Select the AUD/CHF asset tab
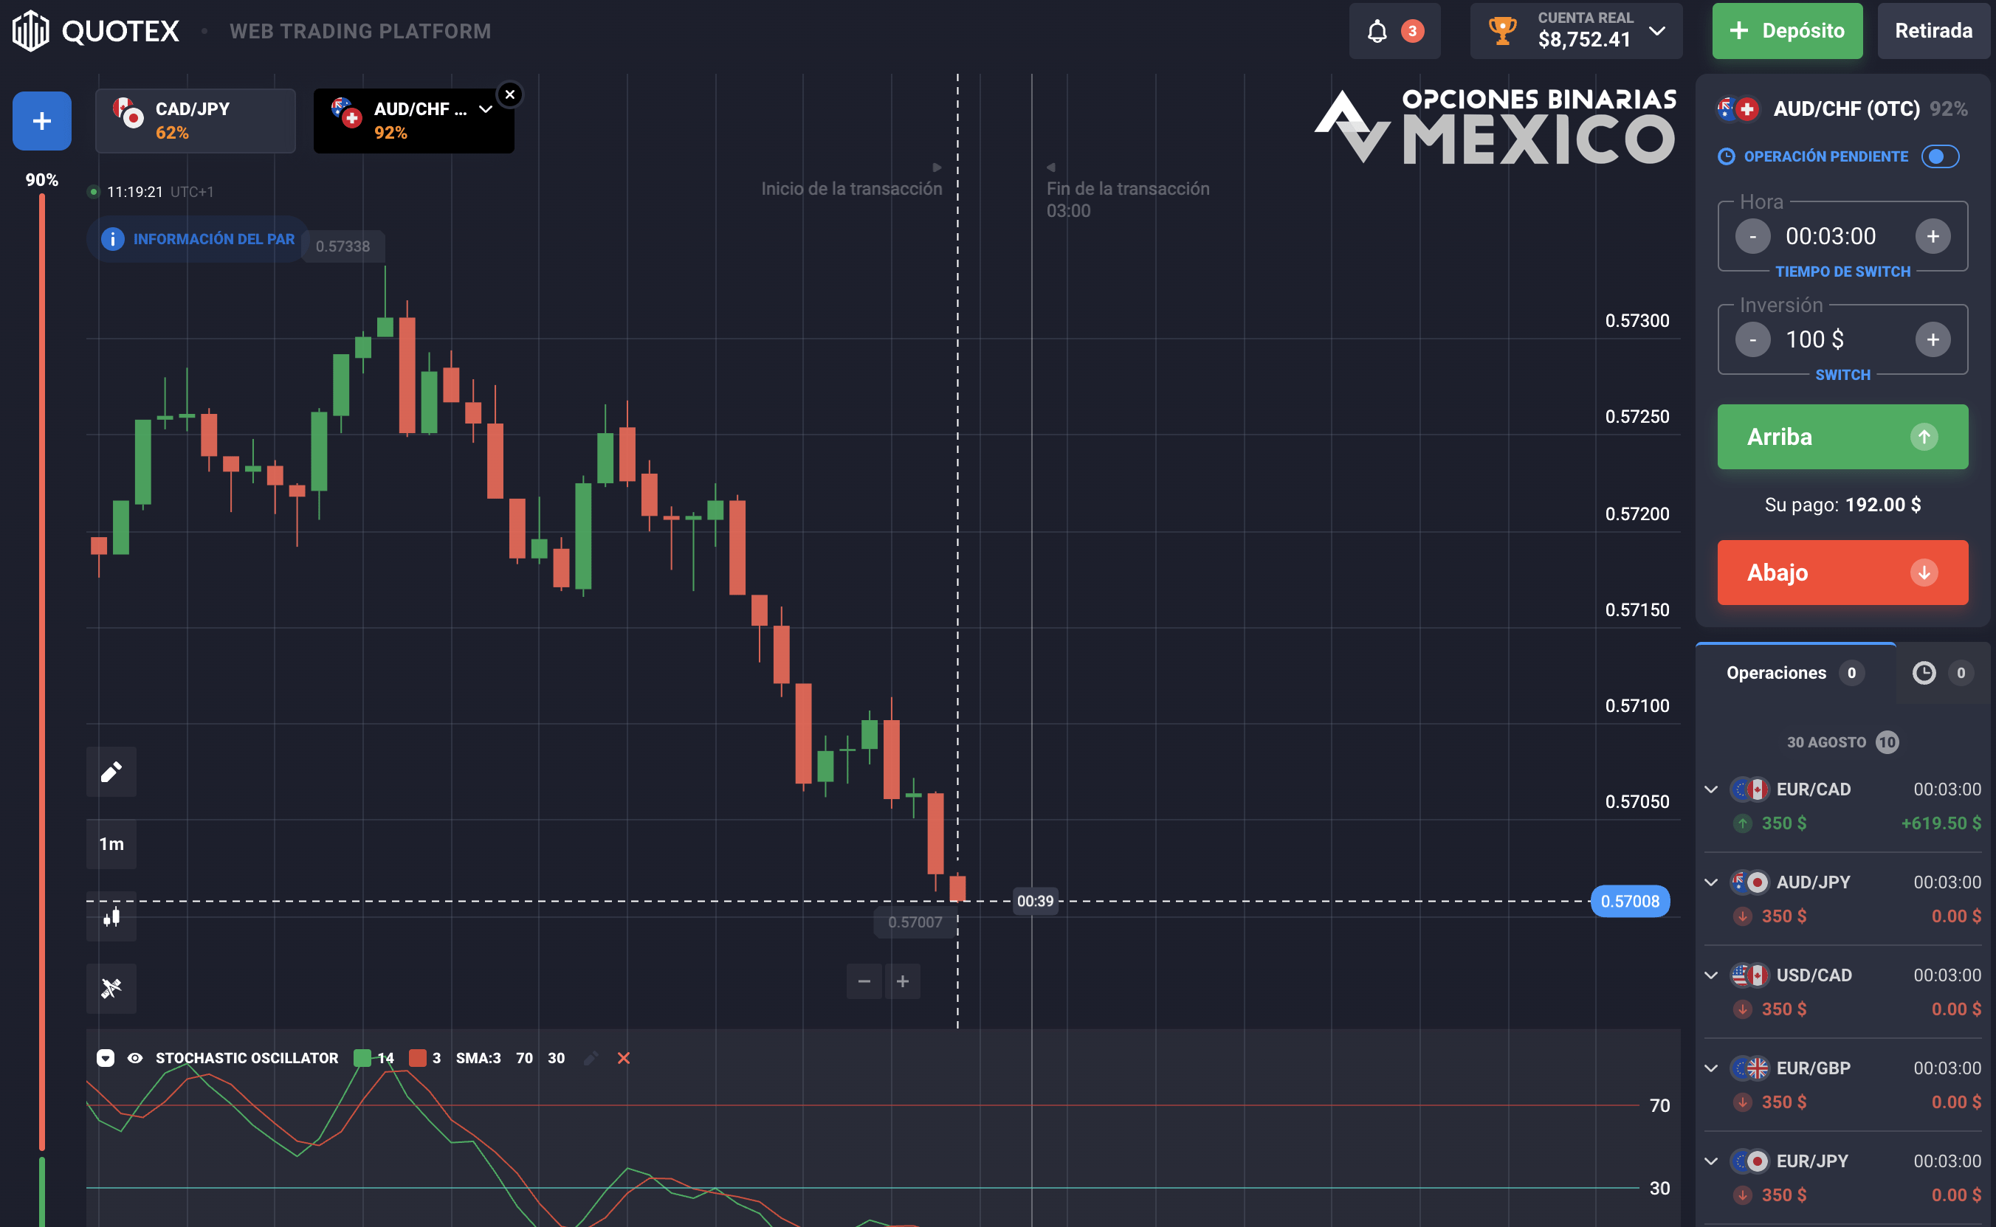This screenshot has height=1227, width=1996. coord(414,121)
